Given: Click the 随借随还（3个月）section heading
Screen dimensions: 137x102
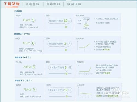Looking at the screenshot, I should click(22, 34).
